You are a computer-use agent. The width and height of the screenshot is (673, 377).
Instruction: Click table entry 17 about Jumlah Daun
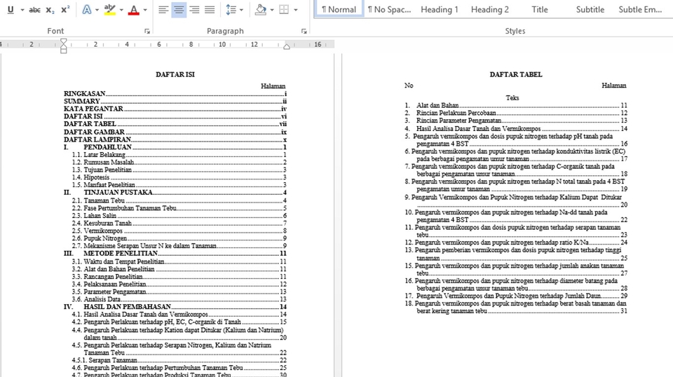516,296
